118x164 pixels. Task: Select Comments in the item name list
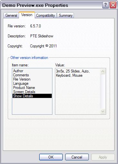(32, 75)
